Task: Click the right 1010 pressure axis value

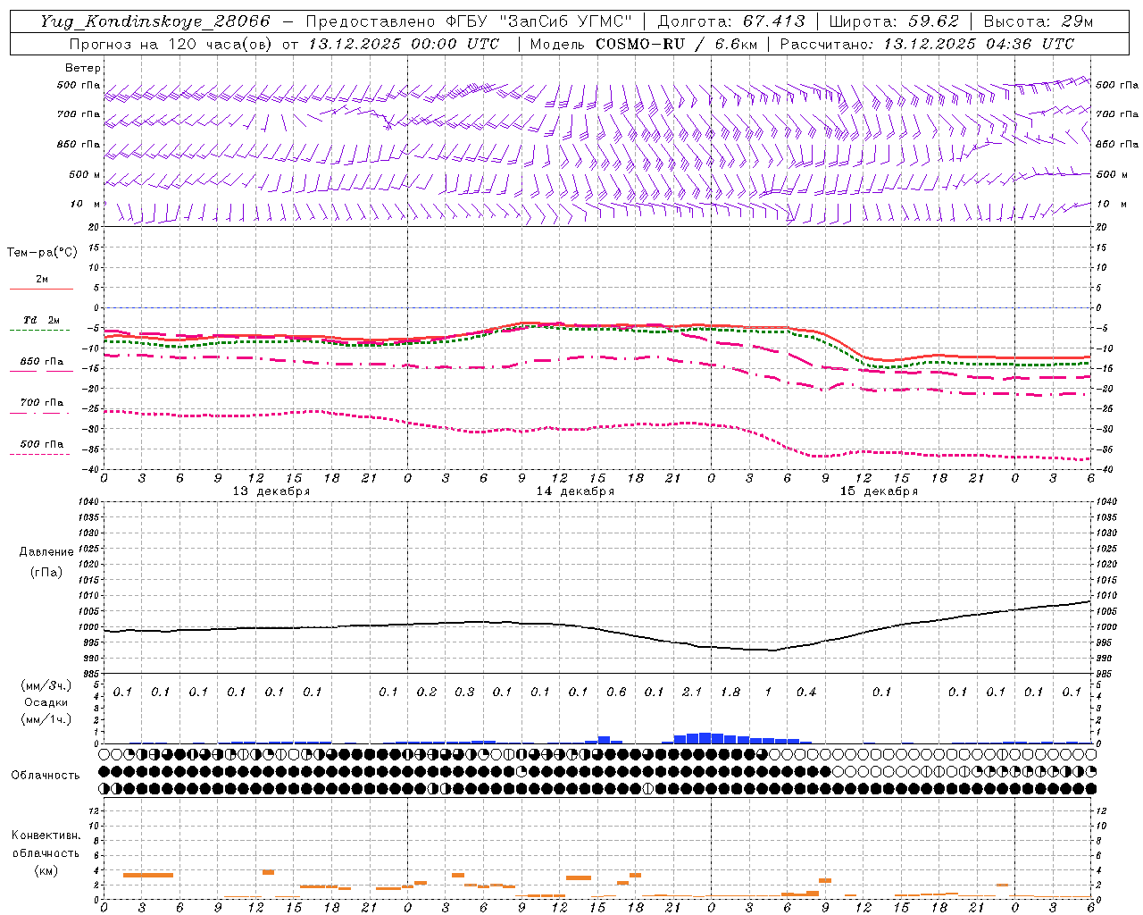Action: click(x=1107, y=596)
